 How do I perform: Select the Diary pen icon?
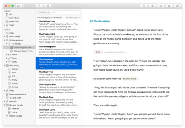[7, 91]
